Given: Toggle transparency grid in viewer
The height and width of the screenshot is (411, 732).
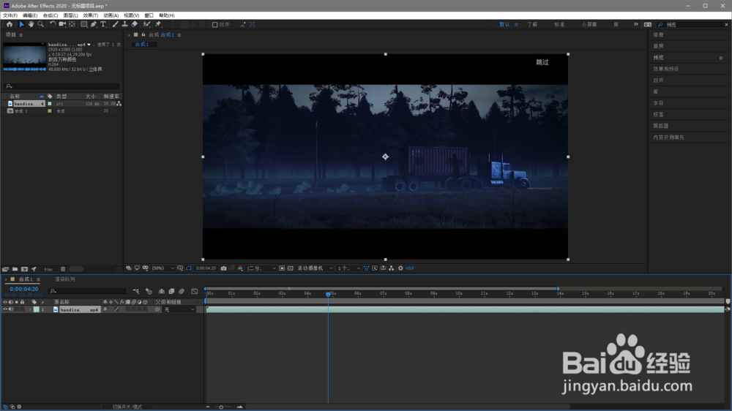Looking at the screenshot, I should click(290, 268).
